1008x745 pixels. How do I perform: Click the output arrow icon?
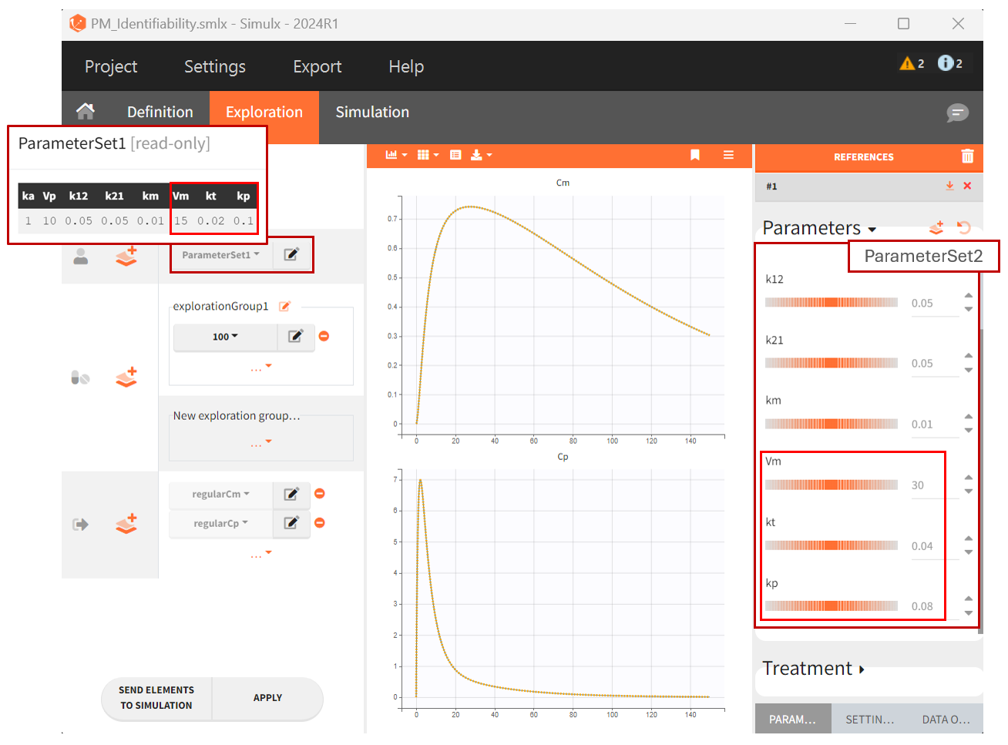pyautogui.click(x=80, y=524)
